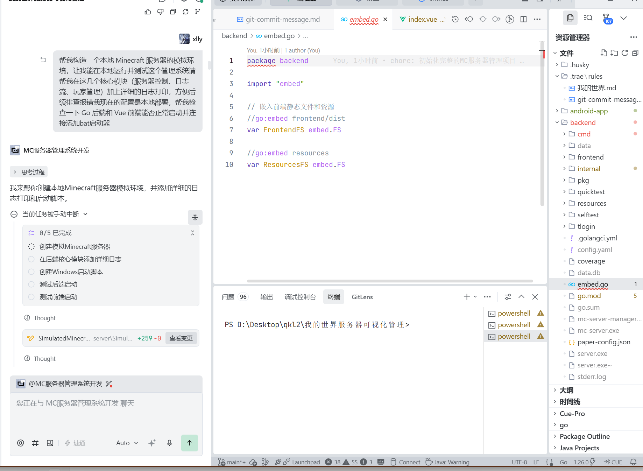Click main*+ branch in status bar
Viewport: 643px width, 471px height.
[232, 462]
